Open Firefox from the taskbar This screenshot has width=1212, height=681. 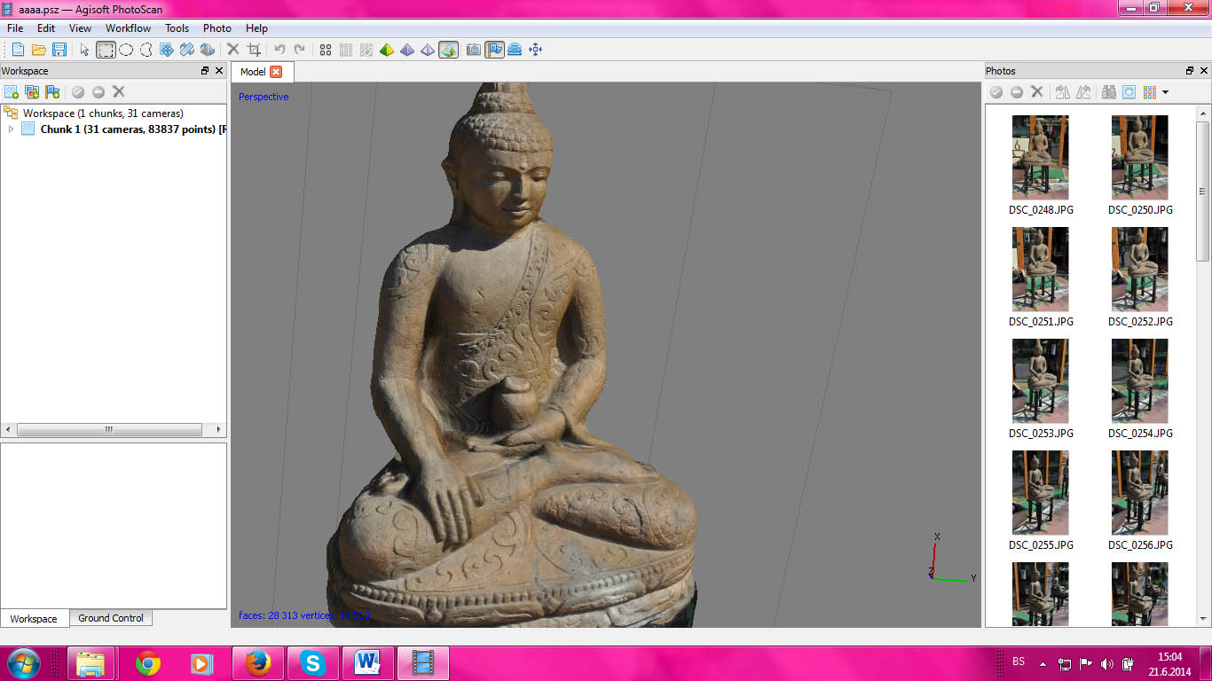click(x=257, y=663)
